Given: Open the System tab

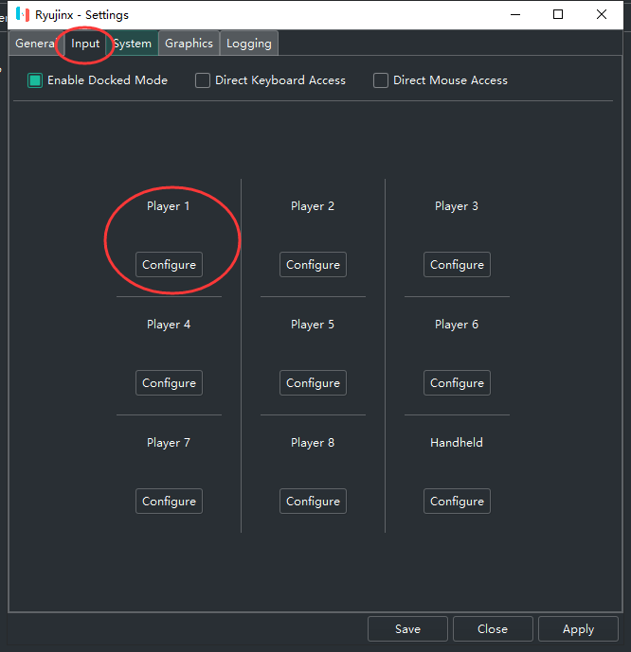Looking at the screenshot, I should tap(132, 44).
